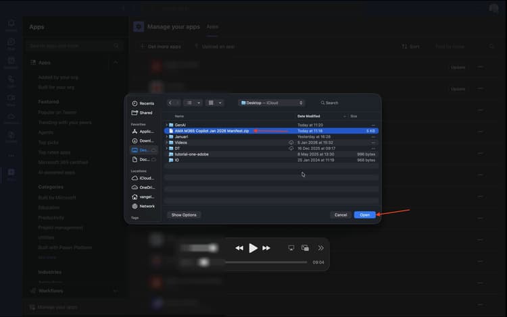507x317 pixels.
Task: Toggle sort direction chevron beside Date Modified
Action: pos(345,116)
